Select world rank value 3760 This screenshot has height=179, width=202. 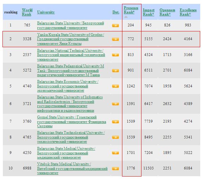pyautogui.click(x=27, y=121)
